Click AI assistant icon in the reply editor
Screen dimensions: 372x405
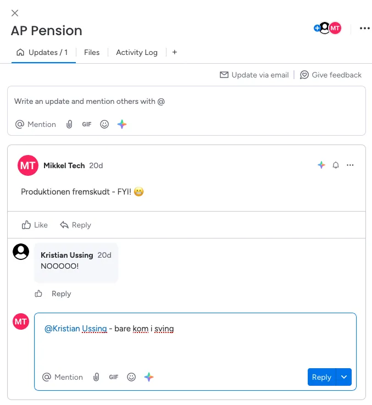149,377
